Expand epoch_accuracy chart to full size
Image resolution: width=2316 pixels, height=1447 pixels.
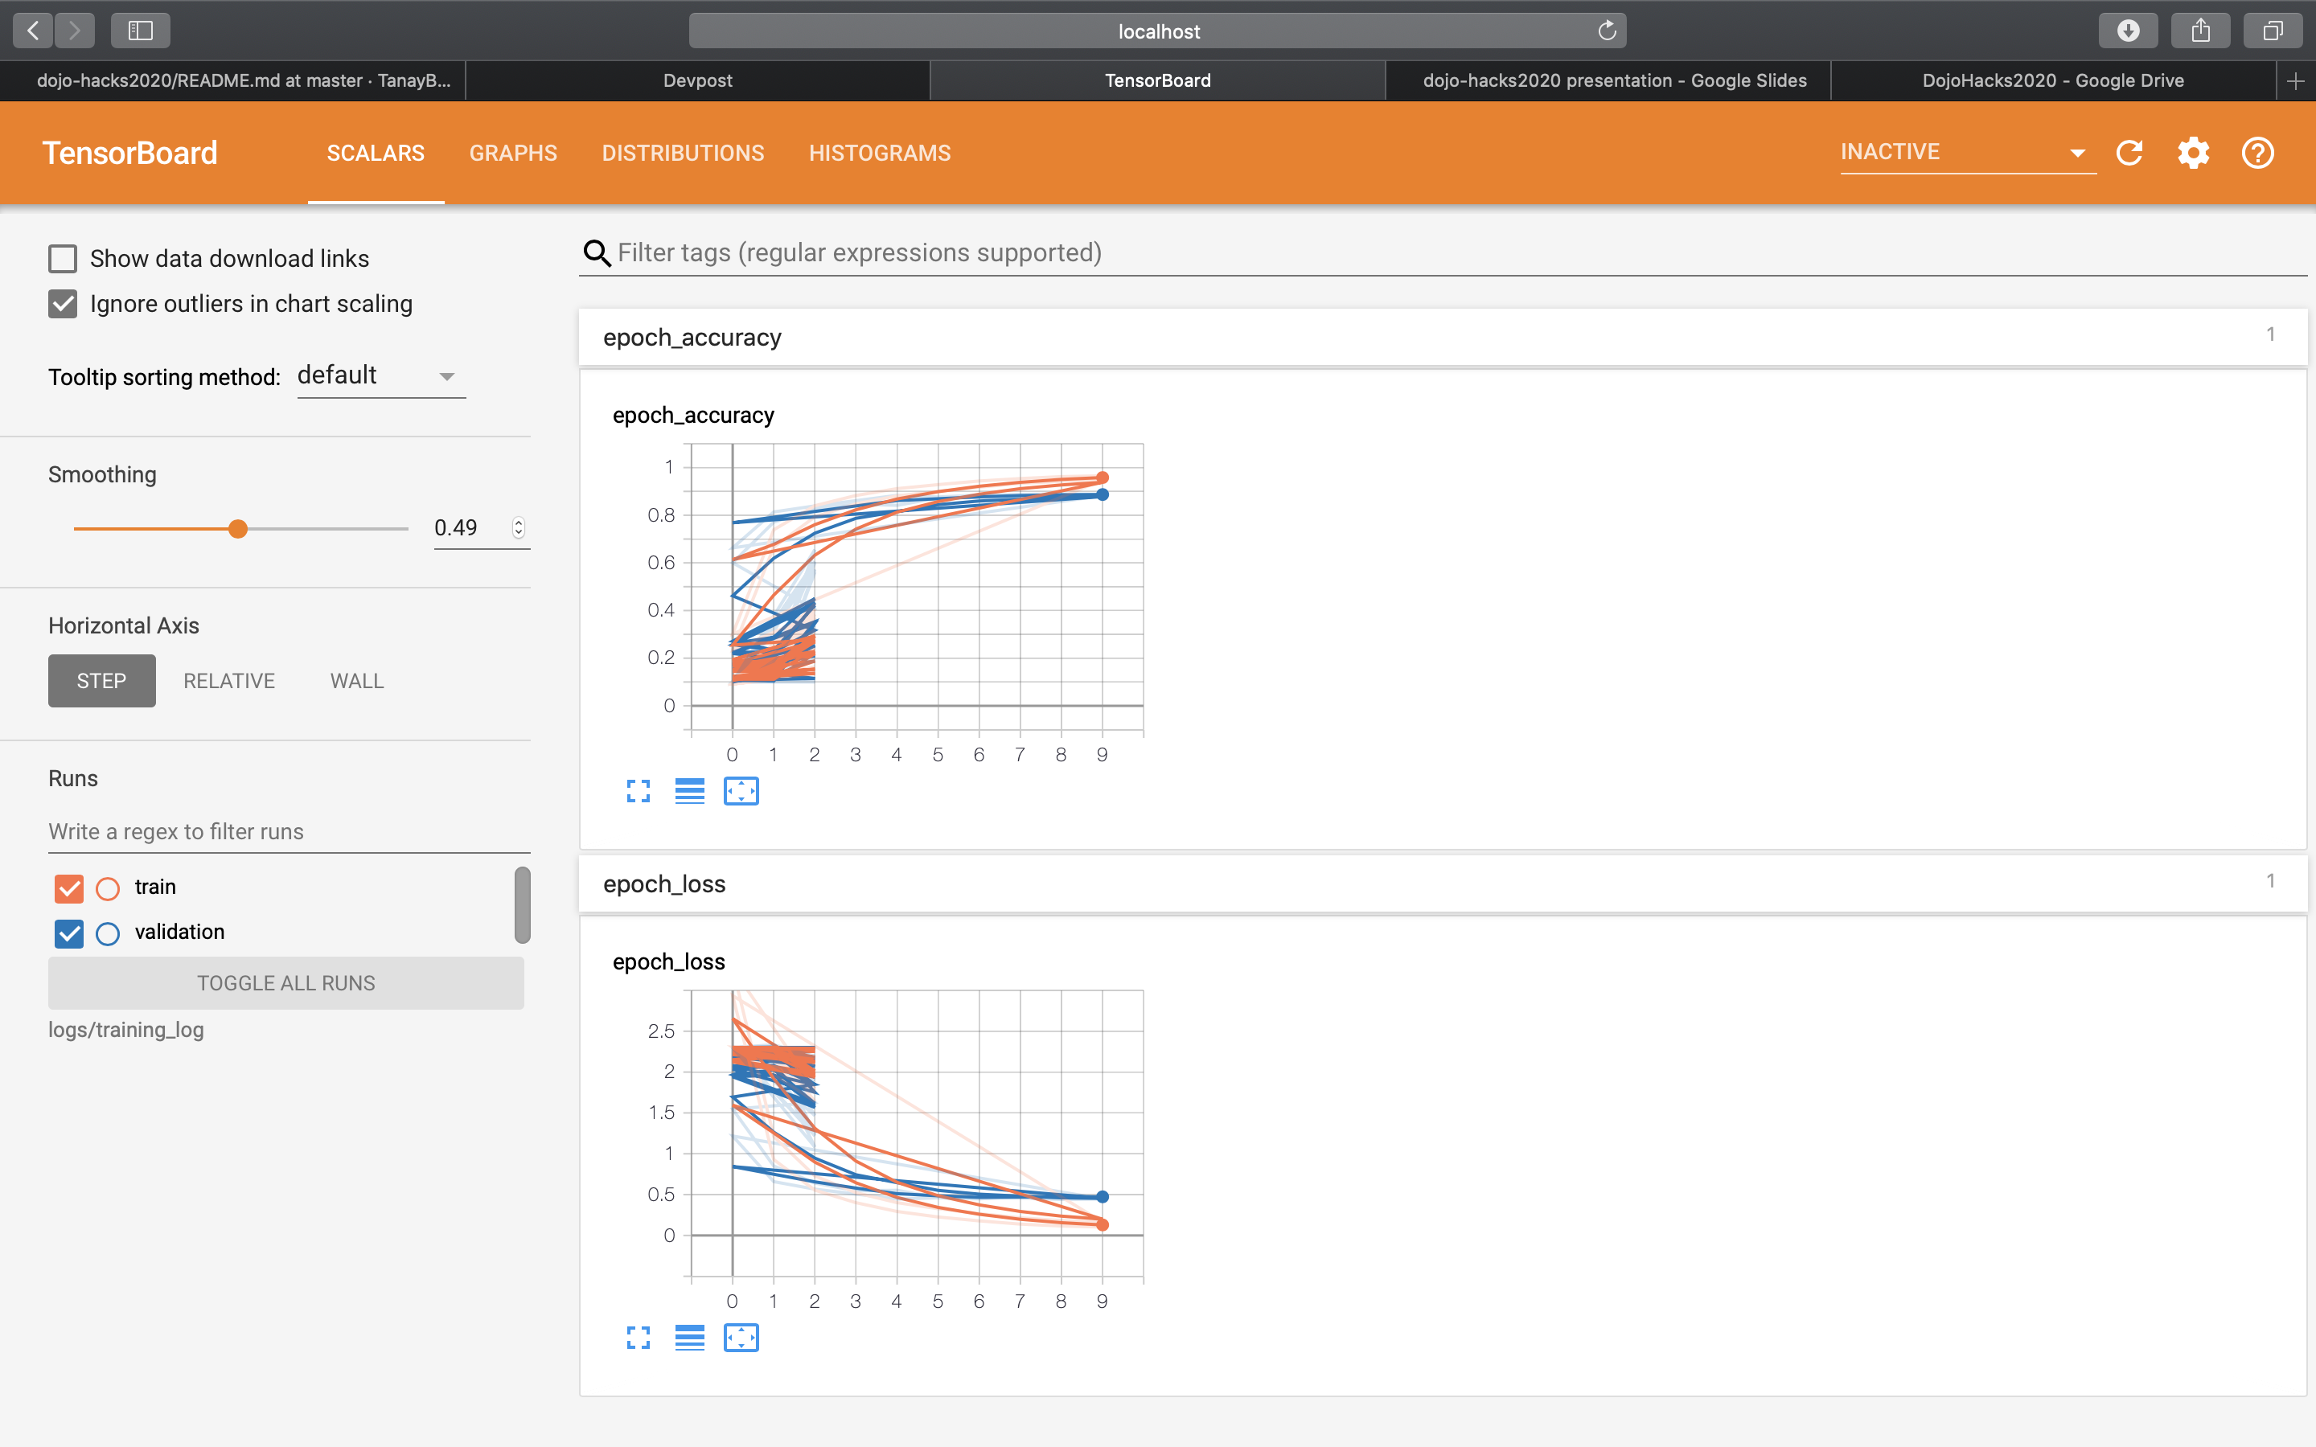click(639, 792)
